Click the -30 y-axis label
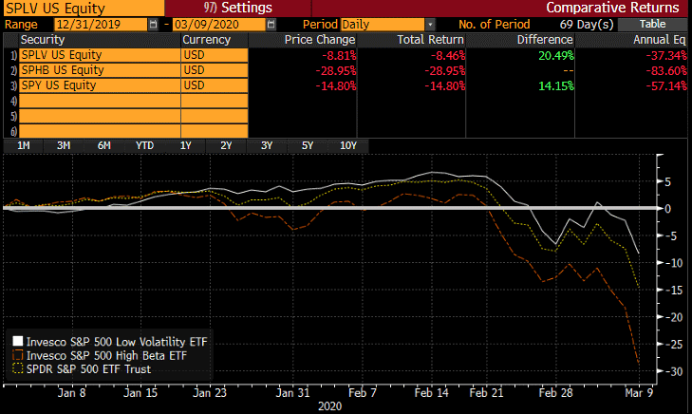This screenshot has height=414, width=692. 673,371
